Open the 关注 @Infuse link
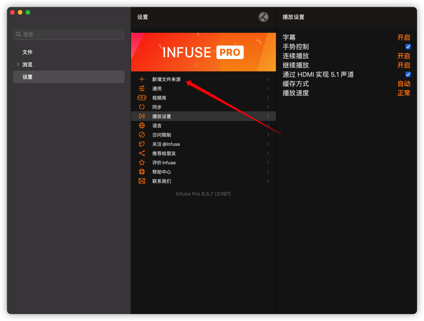The height and width of the screenshot is (321, 424). 203,144
